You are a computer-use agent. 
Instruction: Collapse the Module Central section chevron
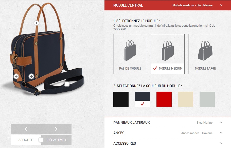(x=221, y=5)
